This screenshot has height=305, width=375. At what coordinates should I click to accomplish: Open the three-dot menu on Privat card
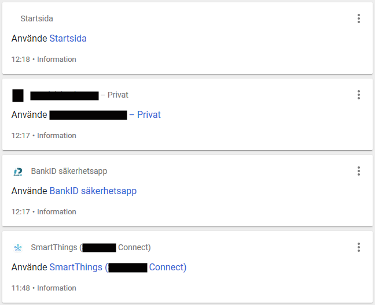pyautogui.click(x=358, y=95)
